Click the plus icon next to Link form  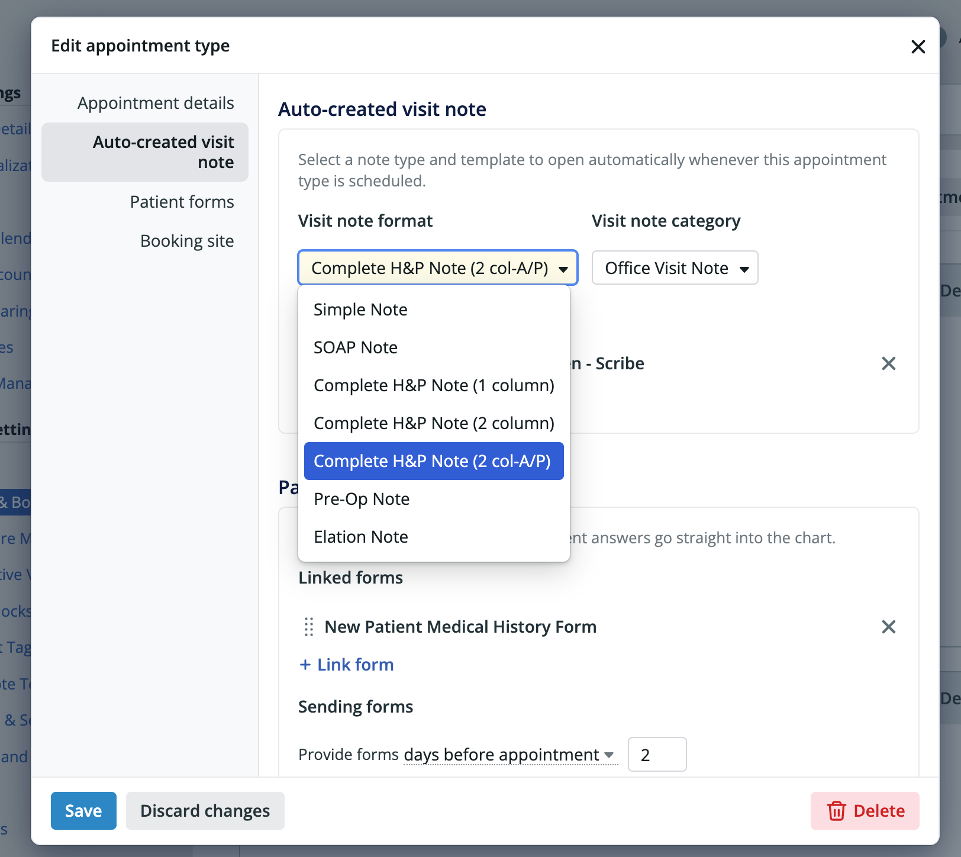[305, 665]
